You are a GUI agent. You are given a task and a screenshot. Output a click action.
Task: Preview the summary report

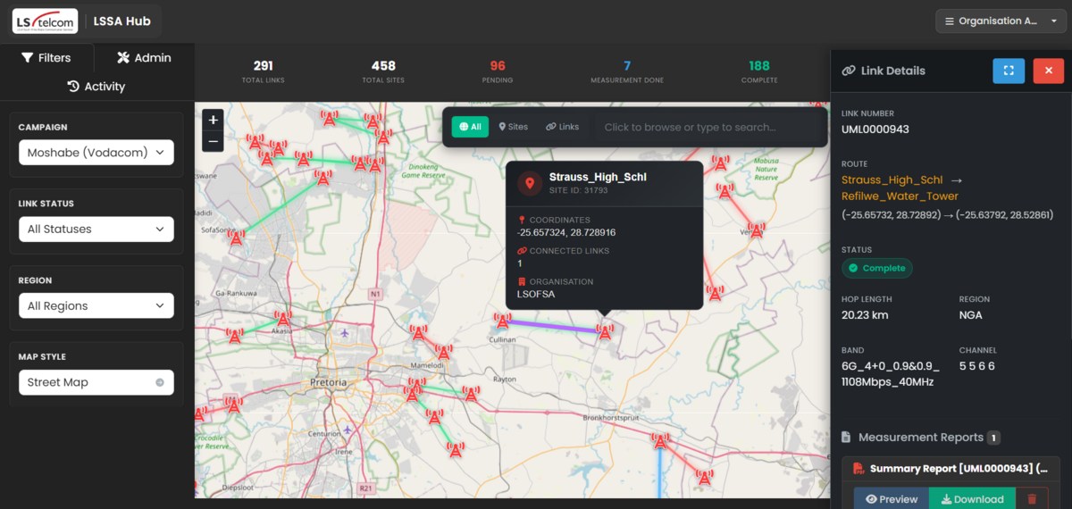(891, 499)
